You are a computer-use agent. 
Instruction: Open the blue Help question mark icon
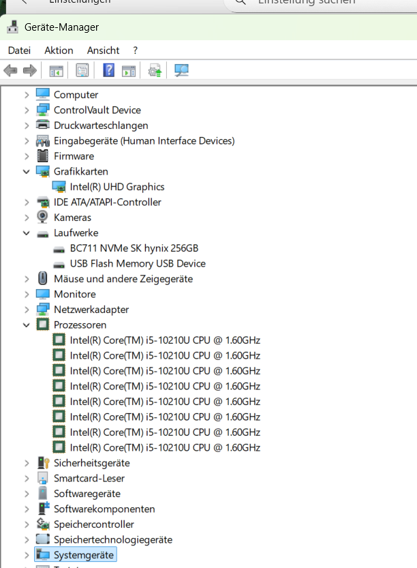(108, 70)
